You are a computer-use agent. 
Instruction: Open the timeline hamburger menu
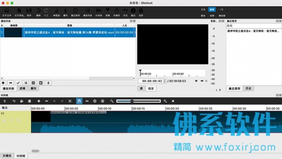click(x=5, y=101)
